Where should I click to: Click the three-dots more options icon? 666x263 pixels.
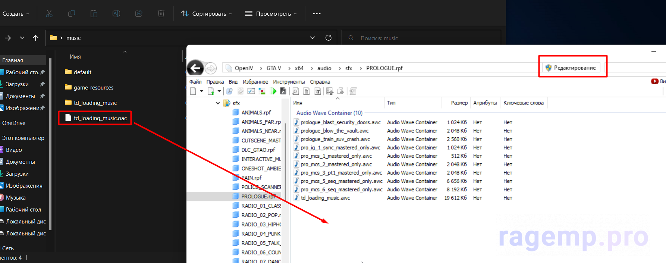point(317,13)
